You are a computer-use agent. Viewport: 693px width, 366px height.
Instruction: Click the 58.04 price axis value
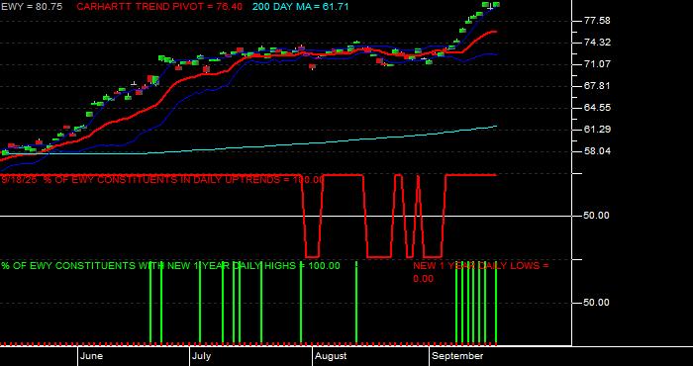pos(597,151)
